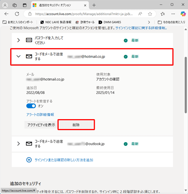Open NEC LAVIE 製品情報 bookmark

56,22
